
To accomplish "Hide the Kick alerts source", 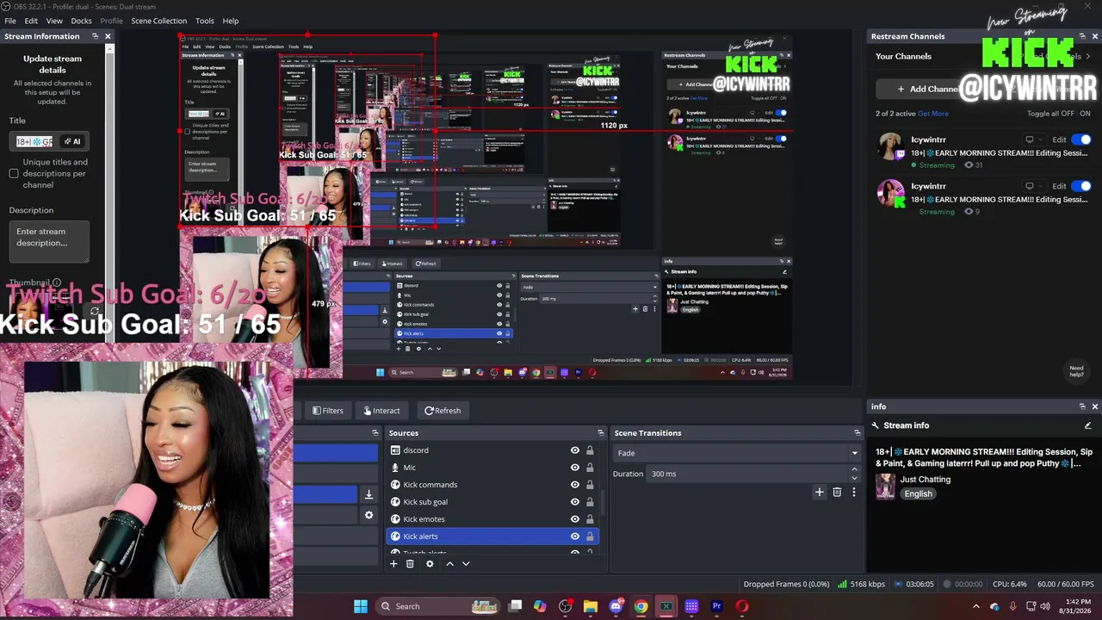I will click(x=575, y=536).
